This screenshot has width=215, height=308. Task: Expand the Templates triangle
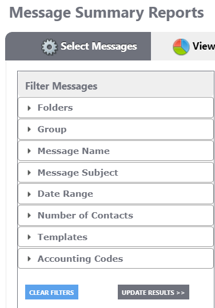29,237
